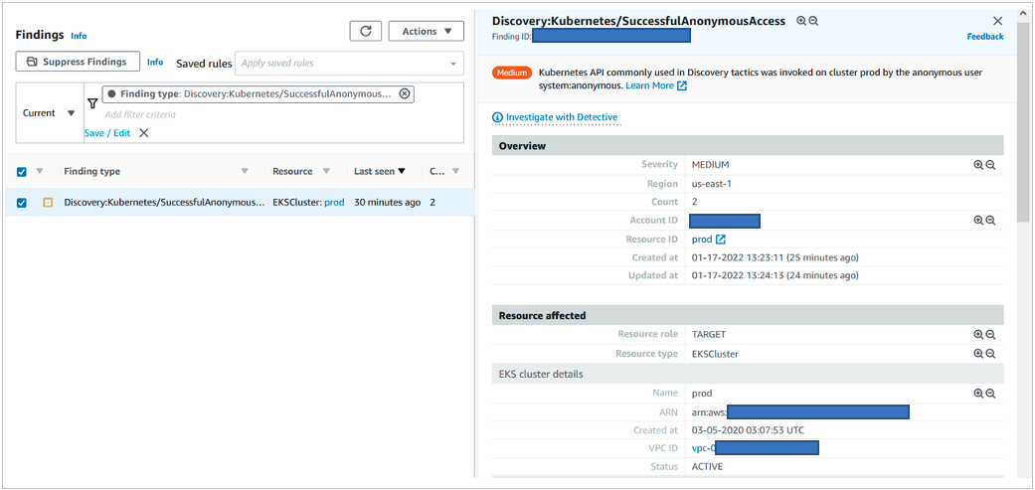Viewport: 1035px width, 490px height.
Task: Remove the Finding type filter chip
Action: point(404,93)
